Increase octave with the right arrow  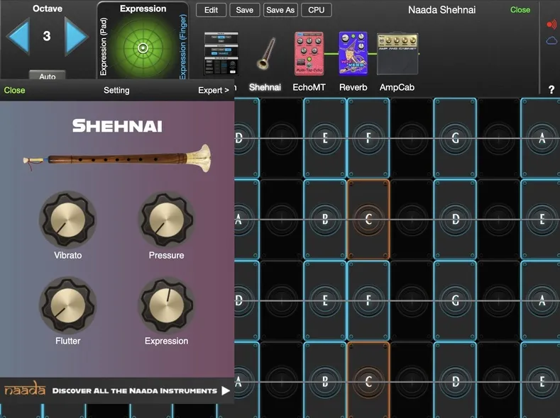pos(76,37)
